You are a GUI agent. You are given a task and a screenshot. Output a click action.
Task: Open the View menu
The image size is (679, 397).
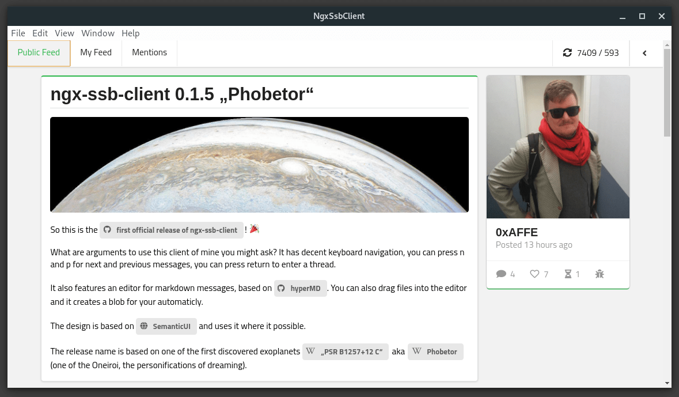pyautogui.click(x=65, y=33)
